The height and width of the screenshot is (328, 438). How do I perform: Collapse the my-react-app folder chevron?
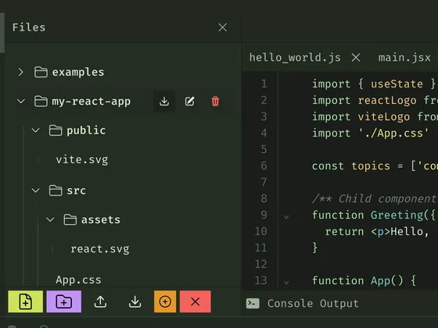coord(21,102)
